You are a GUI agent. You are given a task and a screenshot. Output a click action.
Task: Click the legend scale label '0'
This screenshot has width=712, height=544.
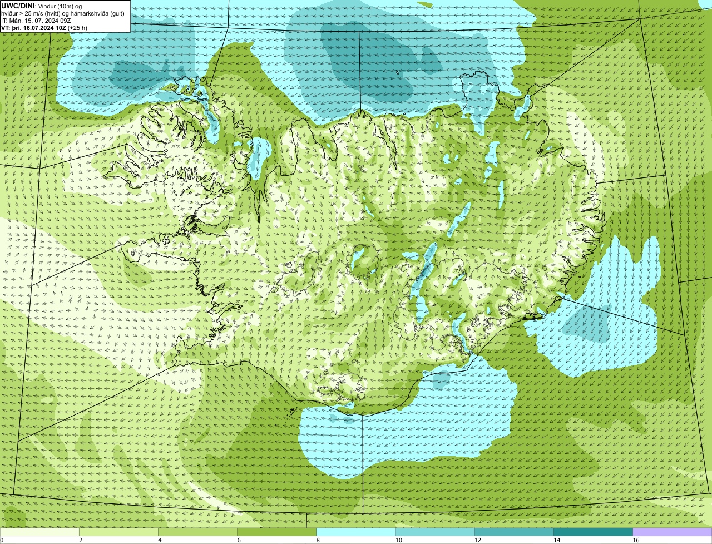[x=2, y=540]
